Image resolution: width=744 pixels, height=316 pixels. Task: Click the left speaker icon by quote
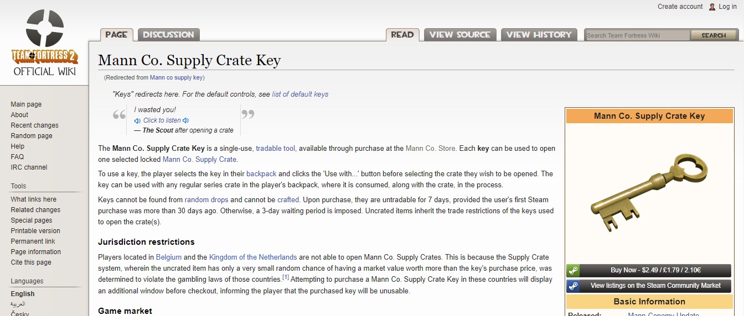coord(137,120)
